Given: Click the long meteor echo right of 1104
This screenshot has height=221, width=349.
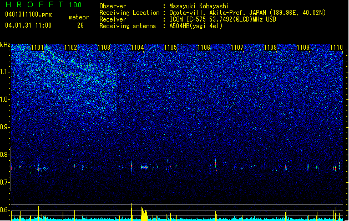Looking at the screenshot, I should tap(144, 167).
